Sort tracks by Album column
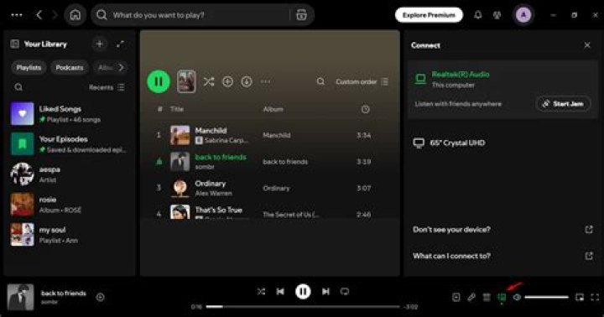Viewport: 604px width, 317px height. point(273,109)
